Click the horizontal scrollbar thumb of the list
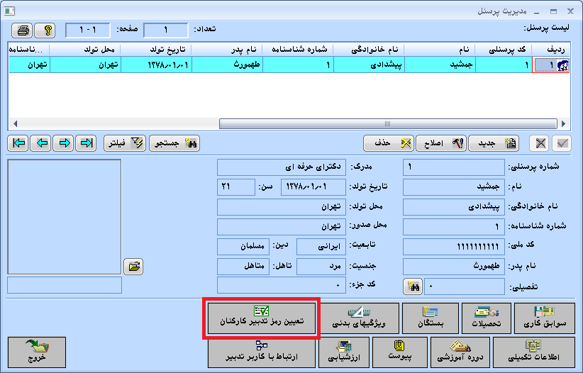Viewport: 583px width, 373px height. click(388, 123)
